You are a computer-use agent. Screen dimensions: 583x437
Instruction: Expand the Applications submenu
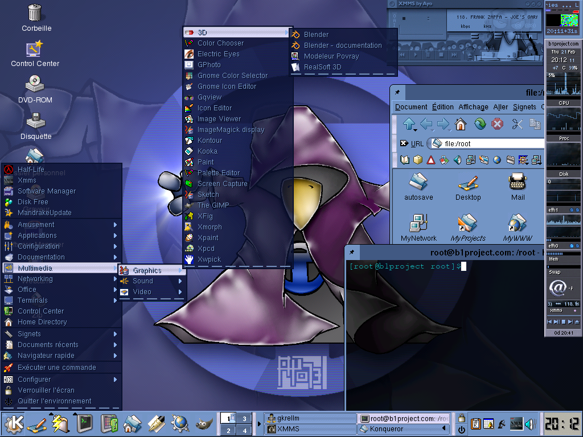pos(61,235)
